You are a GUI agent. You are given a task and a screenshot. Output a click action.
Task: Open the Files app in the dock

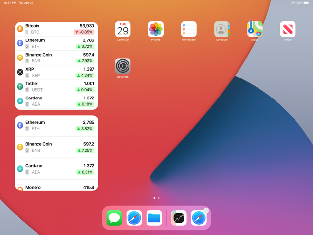pos(154,218)
